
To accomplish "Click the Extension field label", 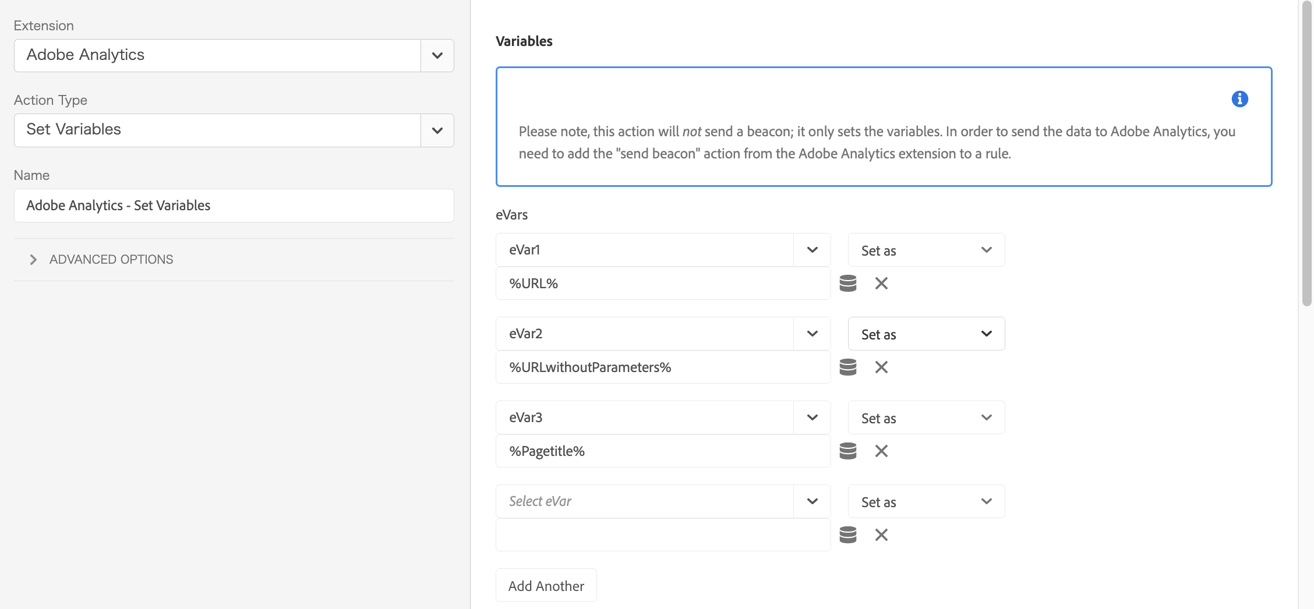I will pyautogui.click(x=44, y=26).
